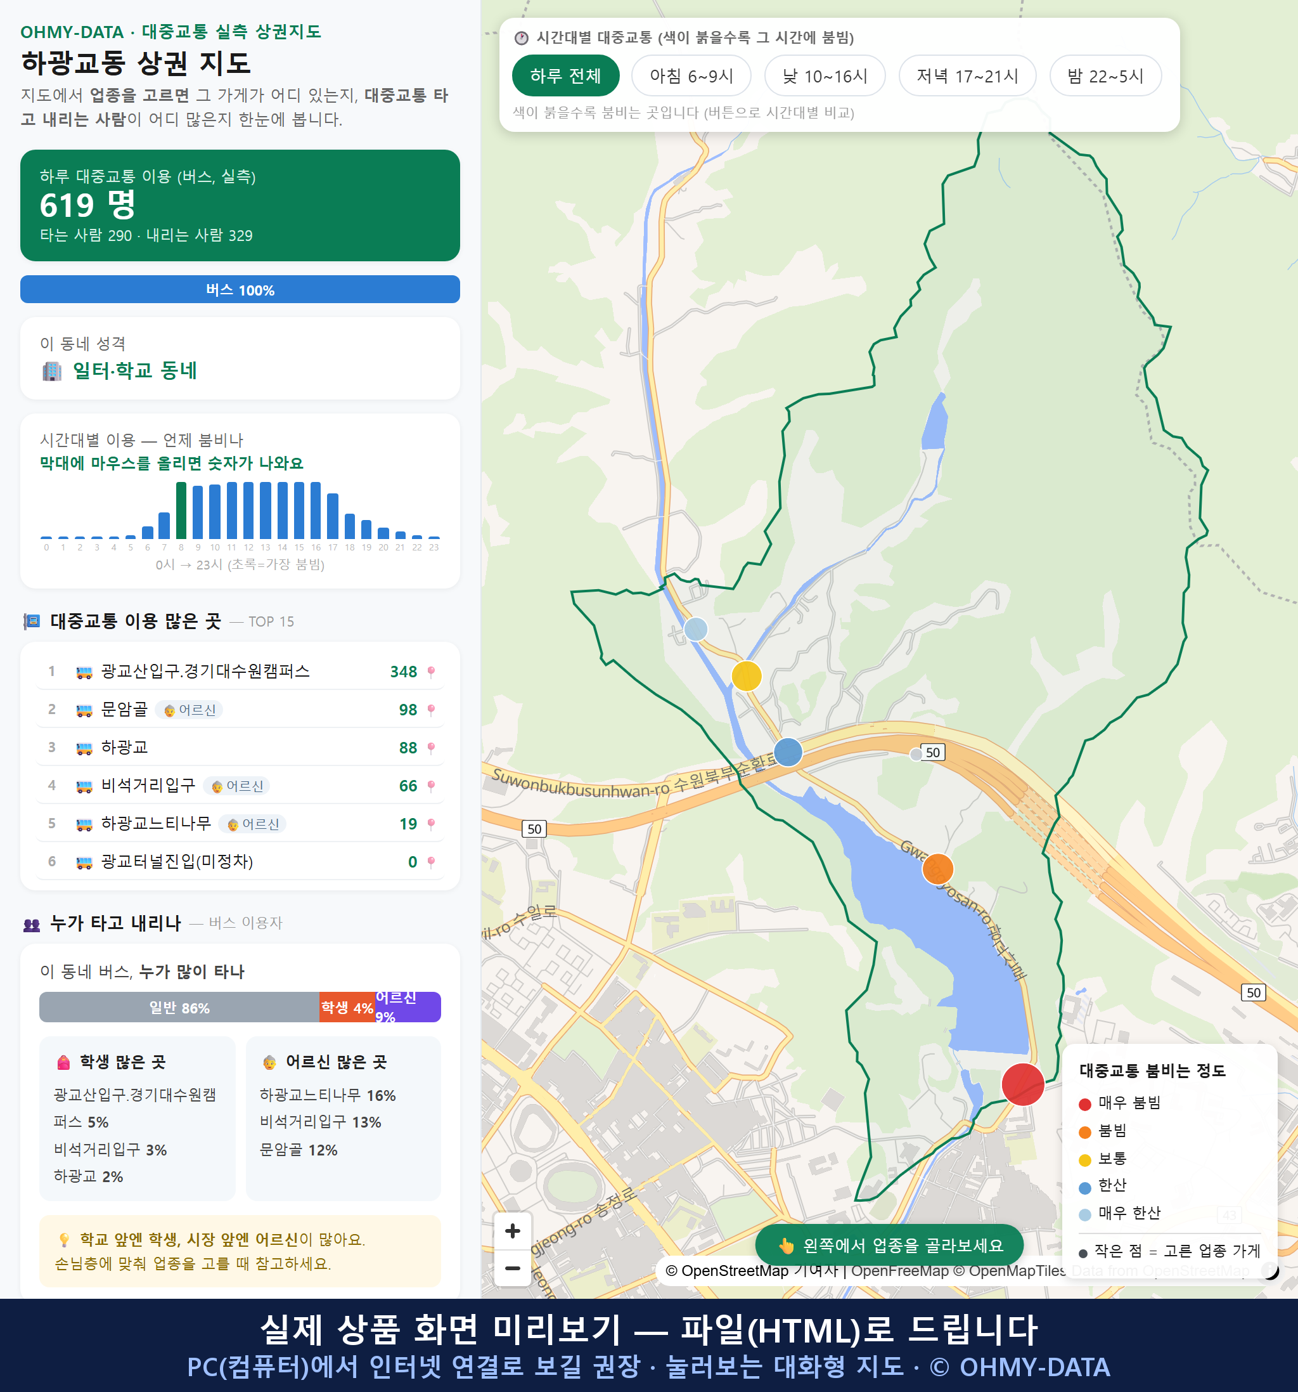
Task: Click the small gray marker next to route 50
Action: click(x=915, y=754)
